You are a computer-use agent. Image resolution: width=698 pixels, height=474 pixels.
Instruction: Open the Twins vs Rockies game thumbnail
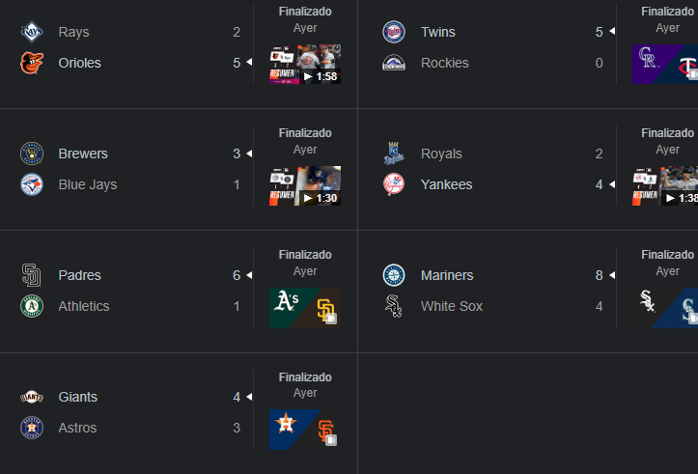[x=665, y=64]
